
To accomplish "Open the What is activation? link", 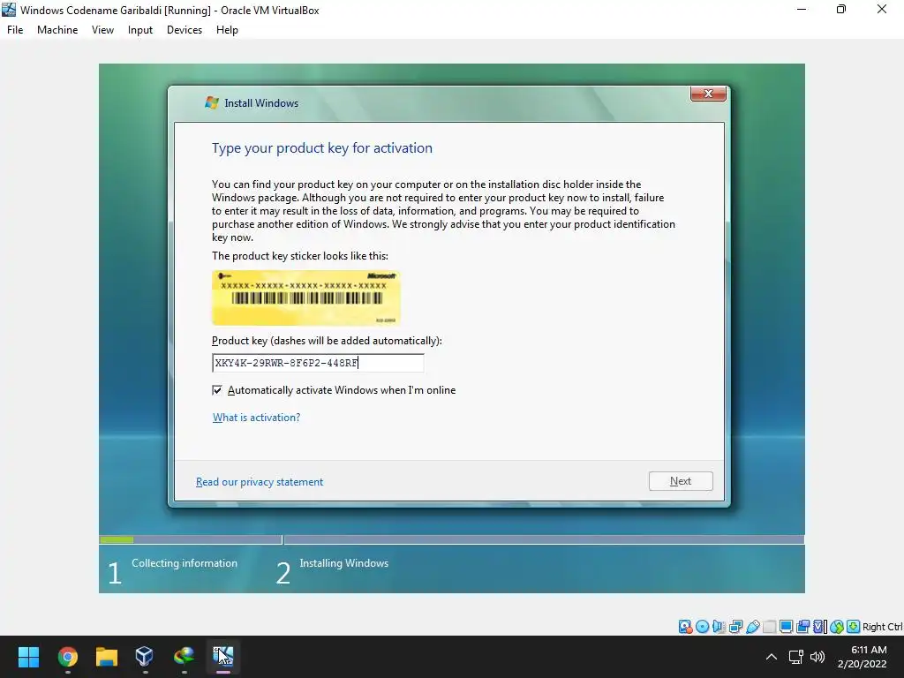I will point(257,418).
